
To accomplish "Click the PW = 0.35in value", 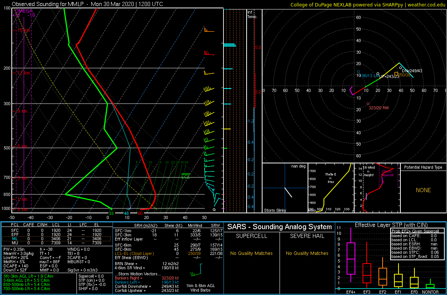I will coord(13,250).
